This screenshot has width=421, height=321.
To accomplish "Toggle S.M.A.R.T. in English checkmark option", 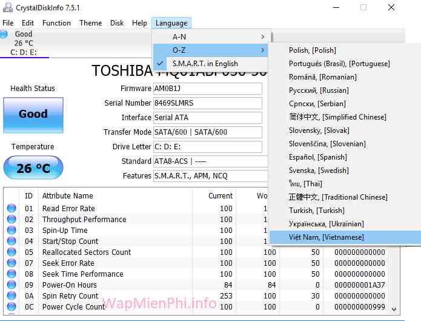I will coord(211,64).
